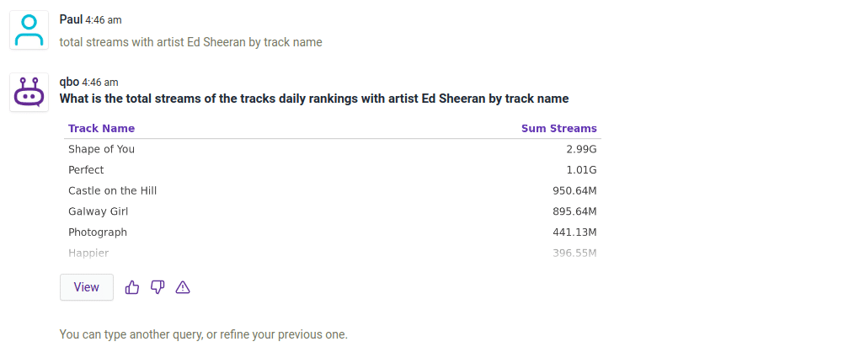Give the answer a thumbs up
Viewport: 849px width, 347px height.
[x=132, y=287]
